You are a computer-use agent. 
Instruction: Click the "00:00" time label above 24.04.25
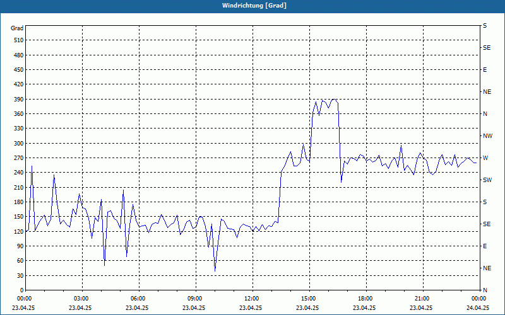pyautogui.click(x=480, y=299)
